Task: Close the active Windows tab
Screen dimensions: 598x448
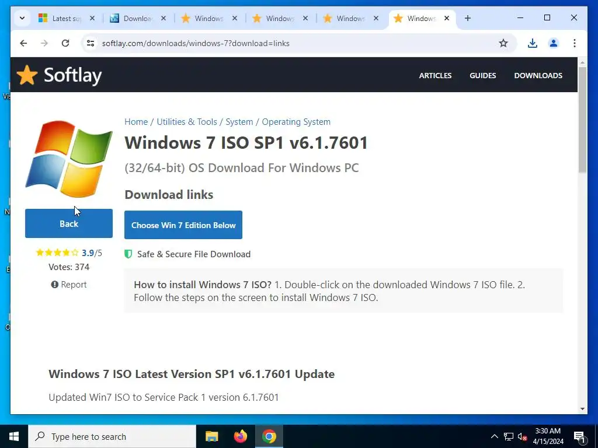Action: tap(447, 18)
